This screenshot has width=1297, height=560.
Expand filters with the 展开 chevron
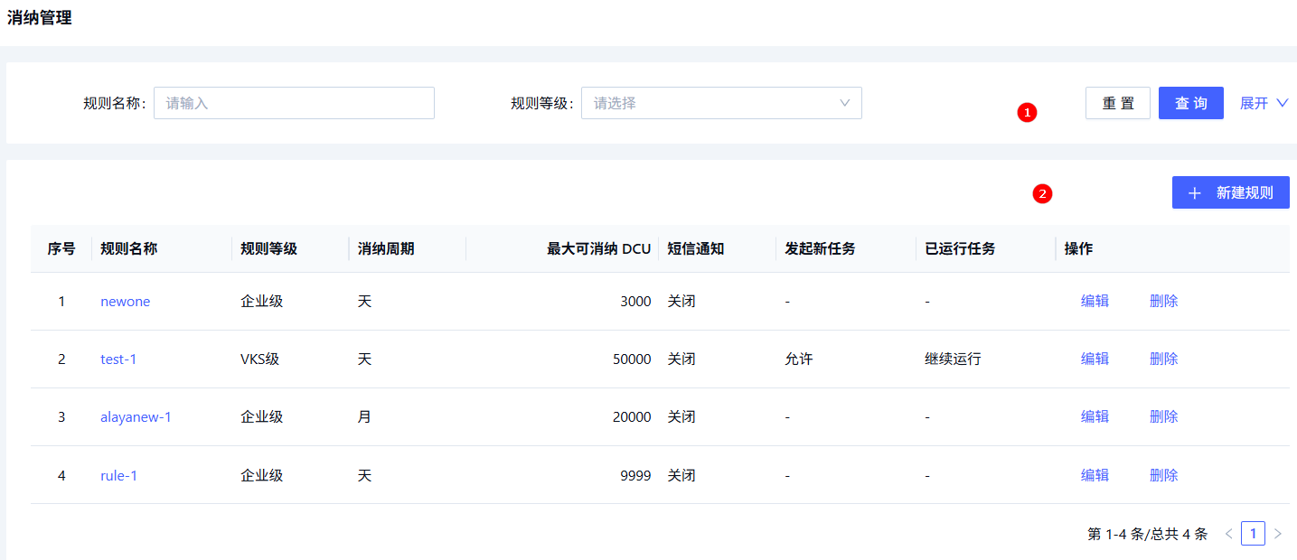click(x=1264, y=103)
